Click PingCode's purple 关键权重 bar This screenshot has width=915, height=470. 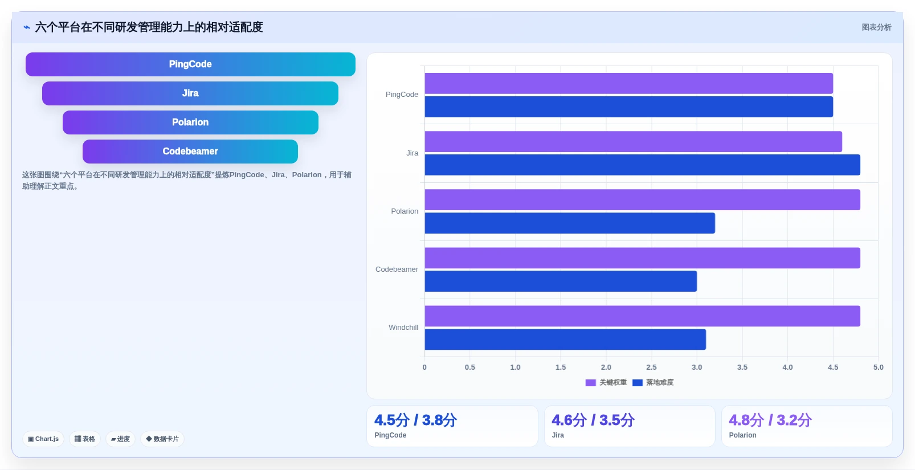click(x=629, y=83)
